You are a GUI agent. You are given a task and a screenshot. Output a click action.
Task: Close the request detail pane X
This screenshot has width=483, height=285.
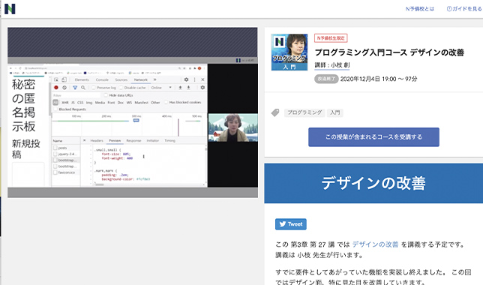[85, 140]
